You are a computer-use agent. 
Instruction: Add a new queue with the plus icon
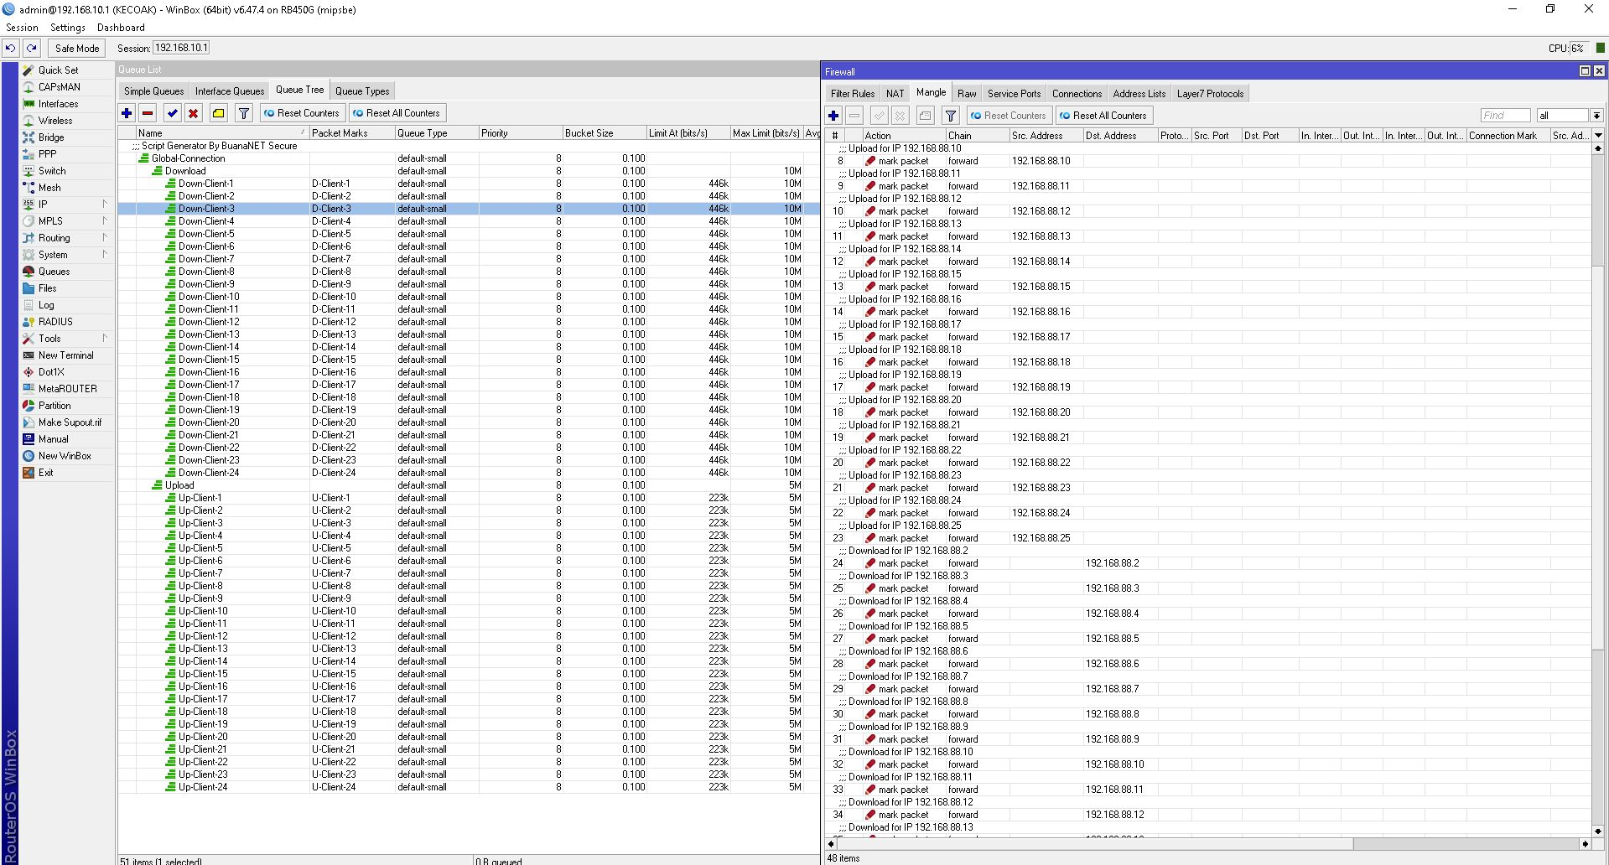(x=127, y=112)
